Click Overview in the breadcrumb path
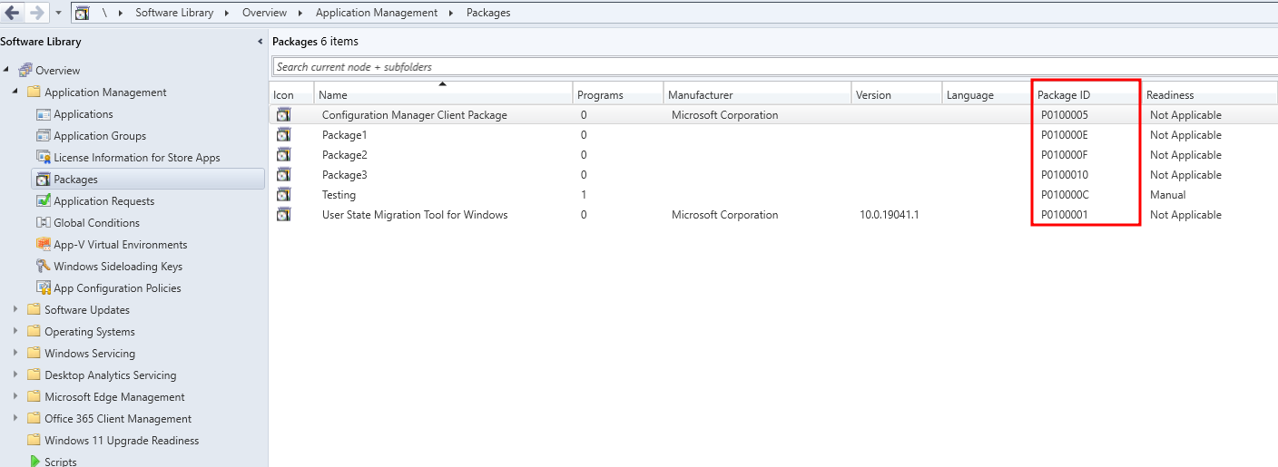 pos(264,13)
